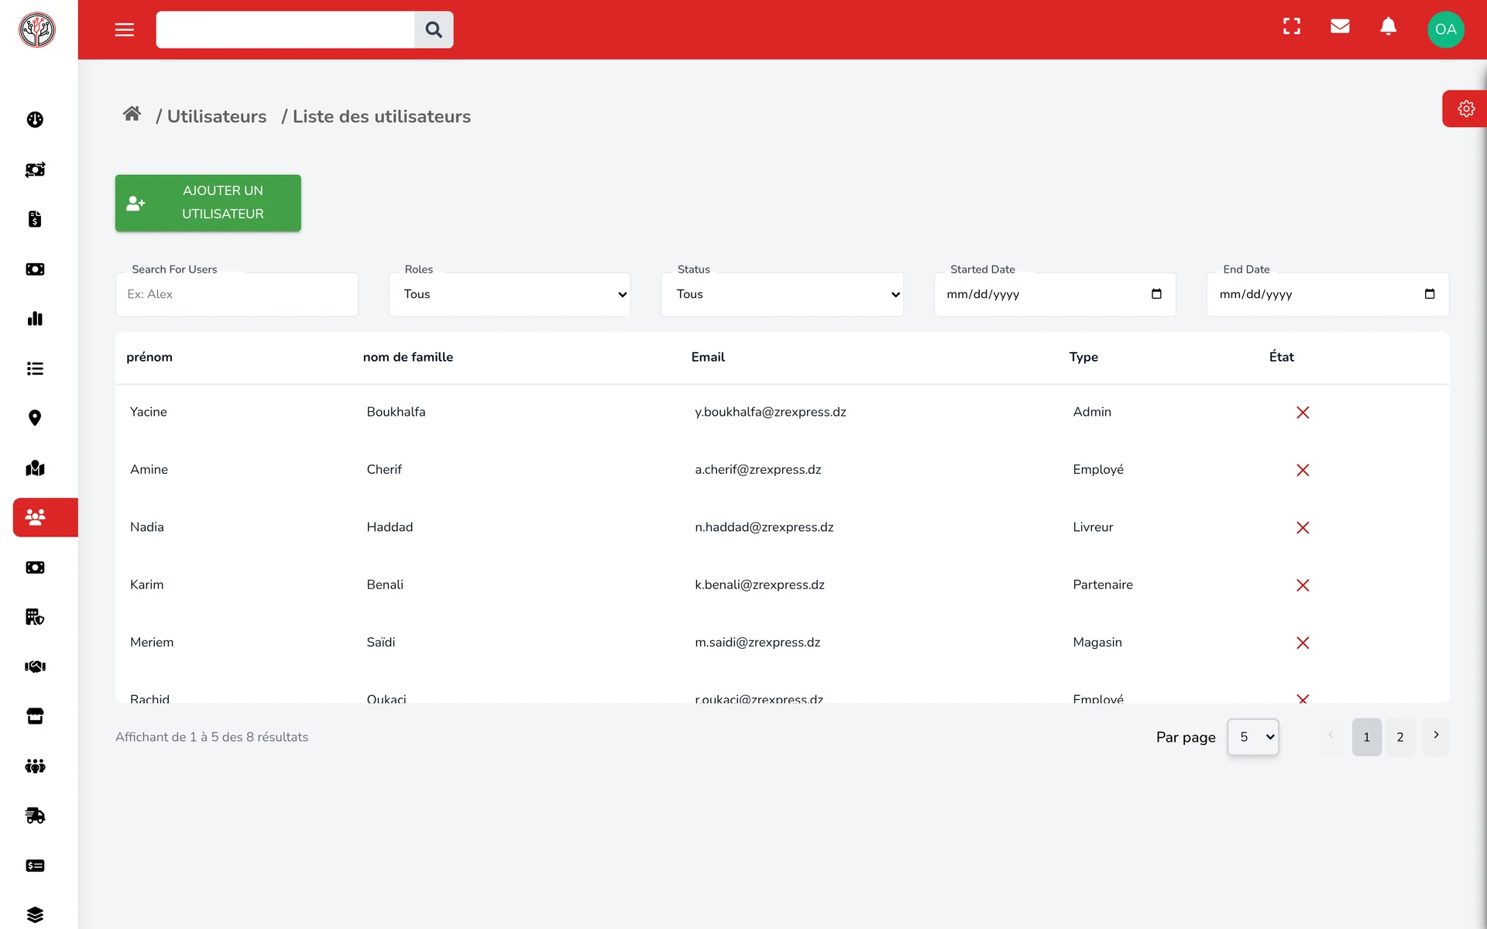Click the Haddad last name cell
This screenshot has width=1487, height=929.
point(390,527)
